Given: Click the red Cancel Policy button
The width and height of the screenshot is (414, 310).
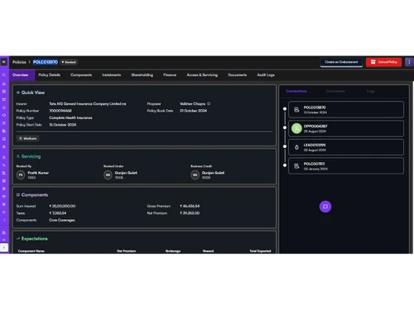Looking at the screenshot, I should (x=384, y=62).
